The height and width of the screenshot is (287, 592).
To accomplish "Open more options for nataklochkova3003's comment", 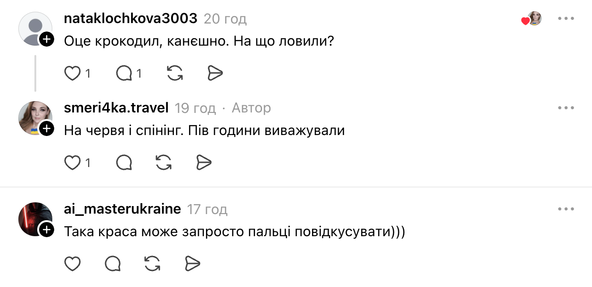I will pos(566,19).
